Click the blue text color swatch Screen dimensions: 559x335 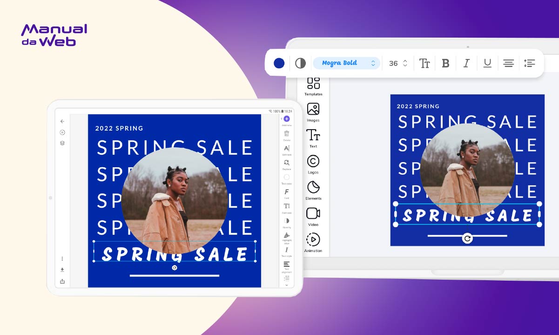pos(279,63)
